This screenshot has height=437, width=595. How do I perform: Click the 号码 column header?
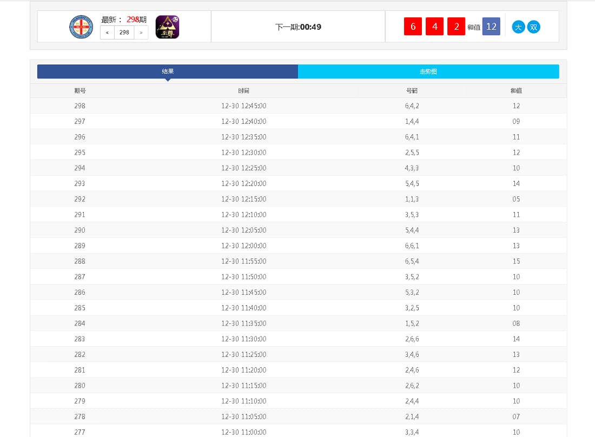pyautogui.click(x=412, y=91)
